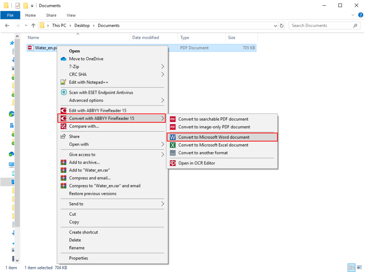
Task: Go back with the left arrow button
Action: pyautogui.click(x=7, y=26)
